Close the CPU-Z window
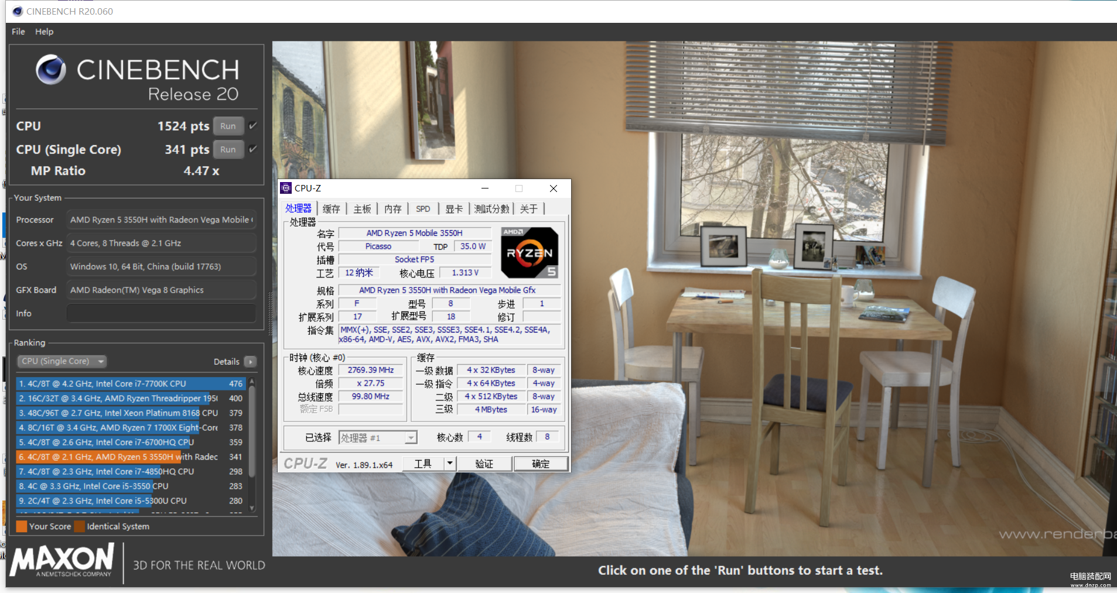1117x593 pixels. (554, 188)
